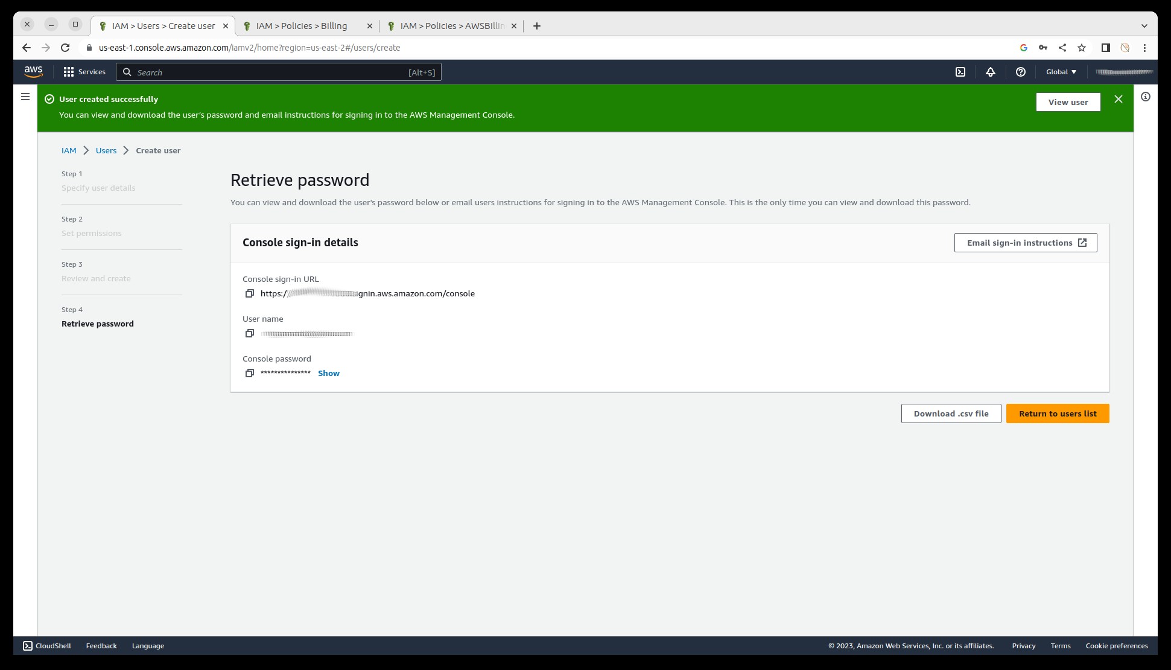1171x670 pixels.
Task: Open the Privacy footer link
Action: [1024, 646]
